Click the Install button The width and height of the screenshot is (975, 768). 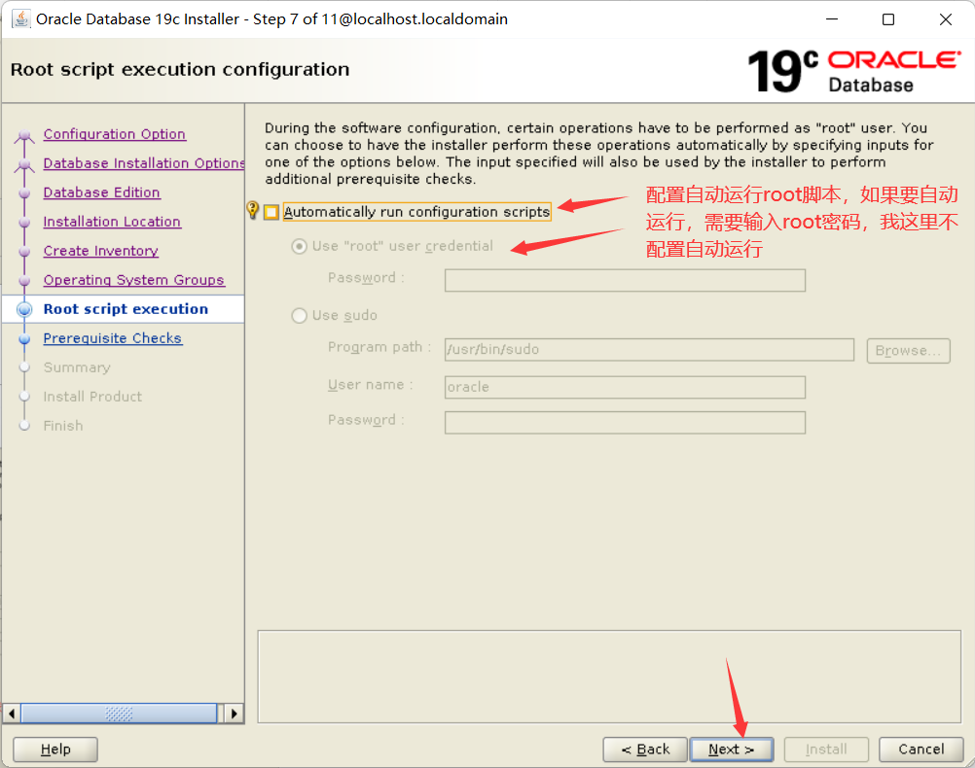coord(826,750)
